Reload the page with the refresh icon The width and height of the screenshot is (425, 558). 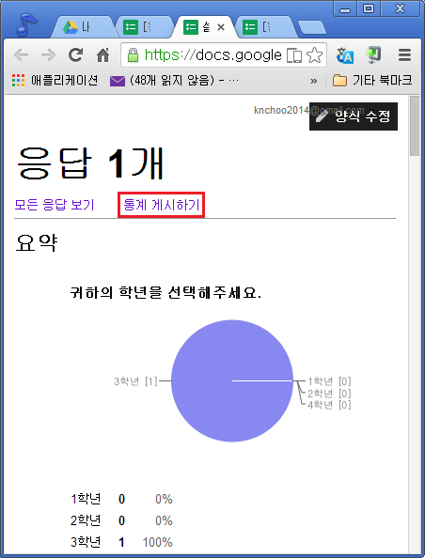tap(75, 54)
